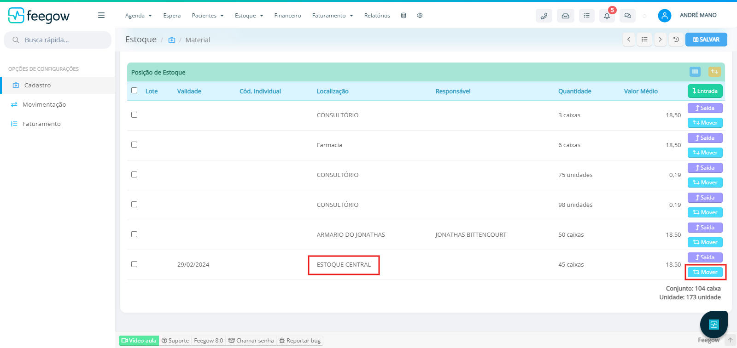This screenshot has width=737, height=348.
Task: Click the 29/02/2024 validity date
Action: tap(193, 264)
